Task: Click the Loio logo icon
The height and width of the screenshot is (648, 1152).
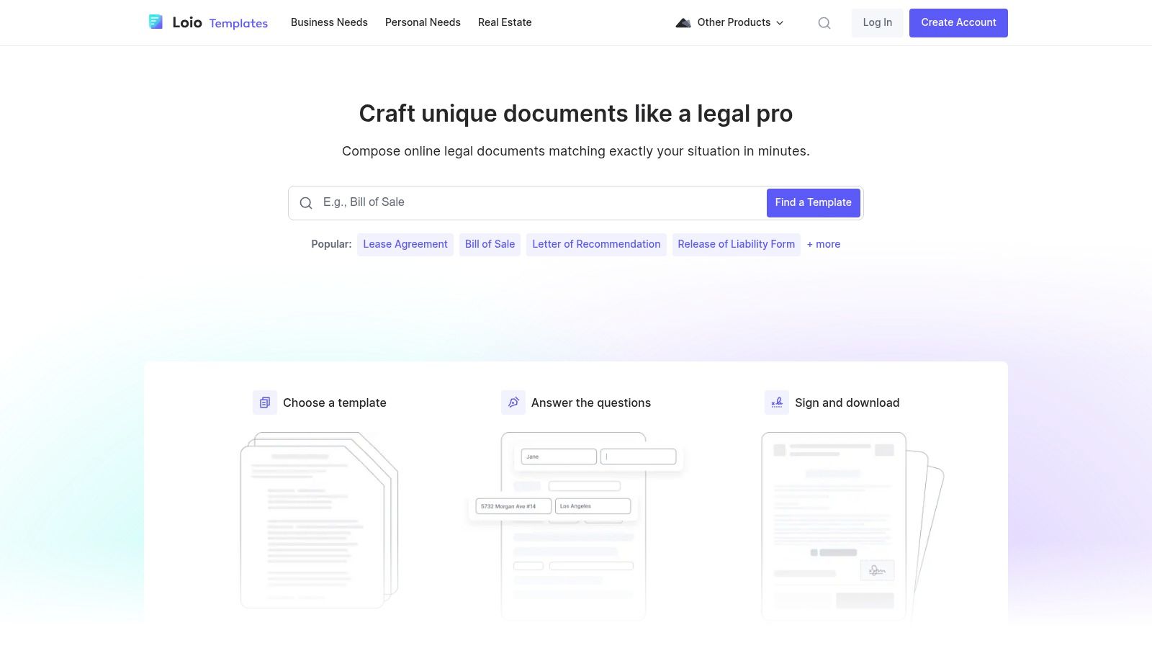Action: [x=156, y=22]
